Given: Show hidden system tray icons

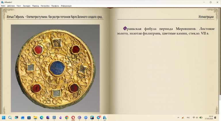Looking at the screenshot, I should [178, 118].
